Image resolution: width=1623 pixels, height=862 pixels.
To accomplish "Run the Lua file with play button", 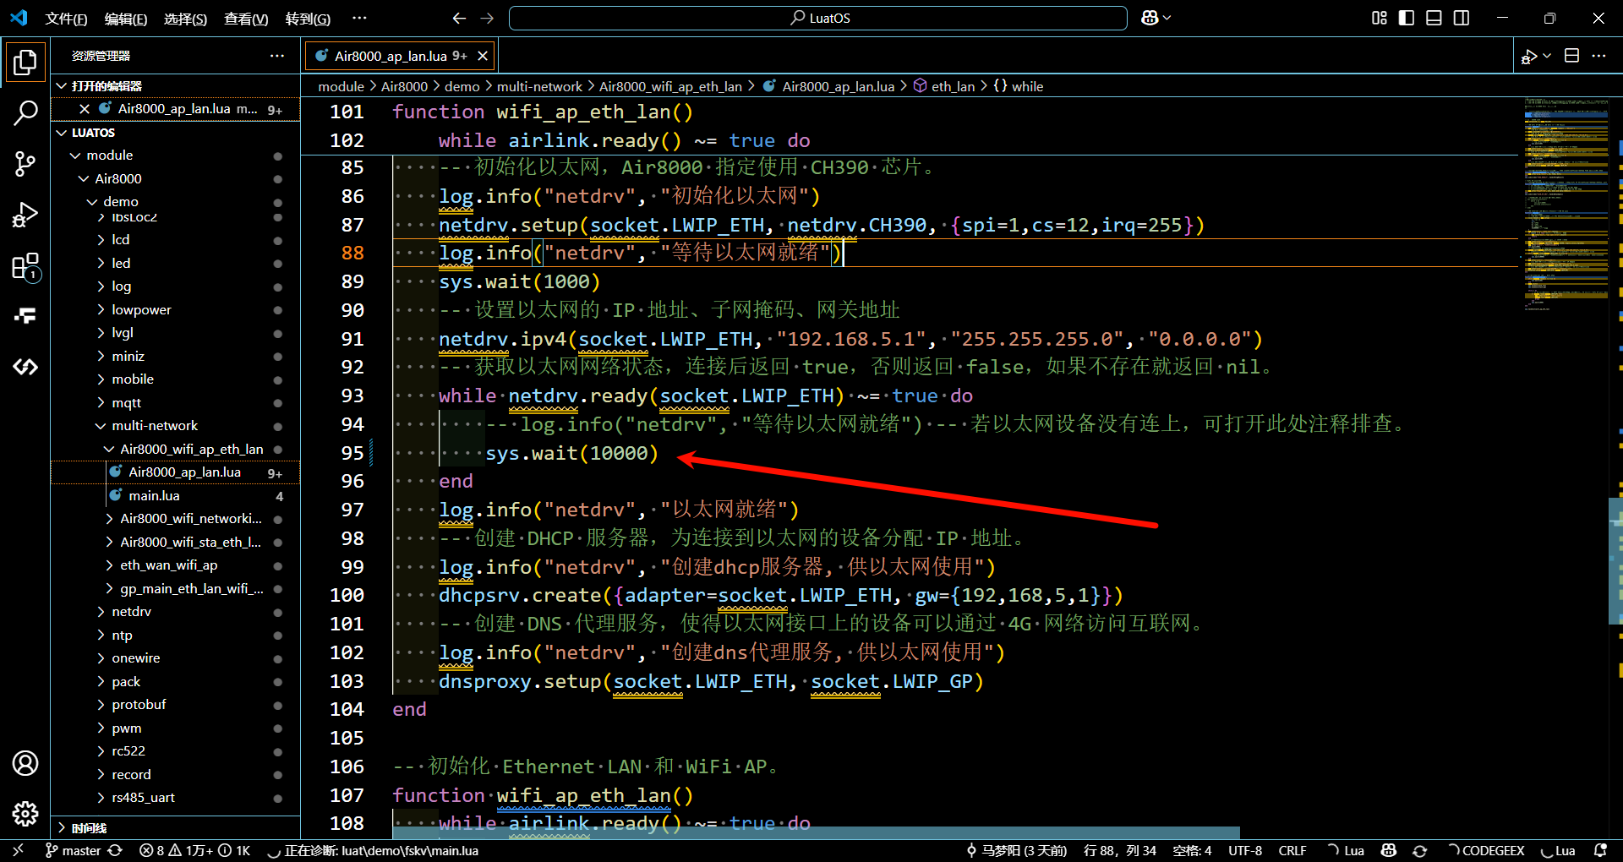I will coord(1528,56).
